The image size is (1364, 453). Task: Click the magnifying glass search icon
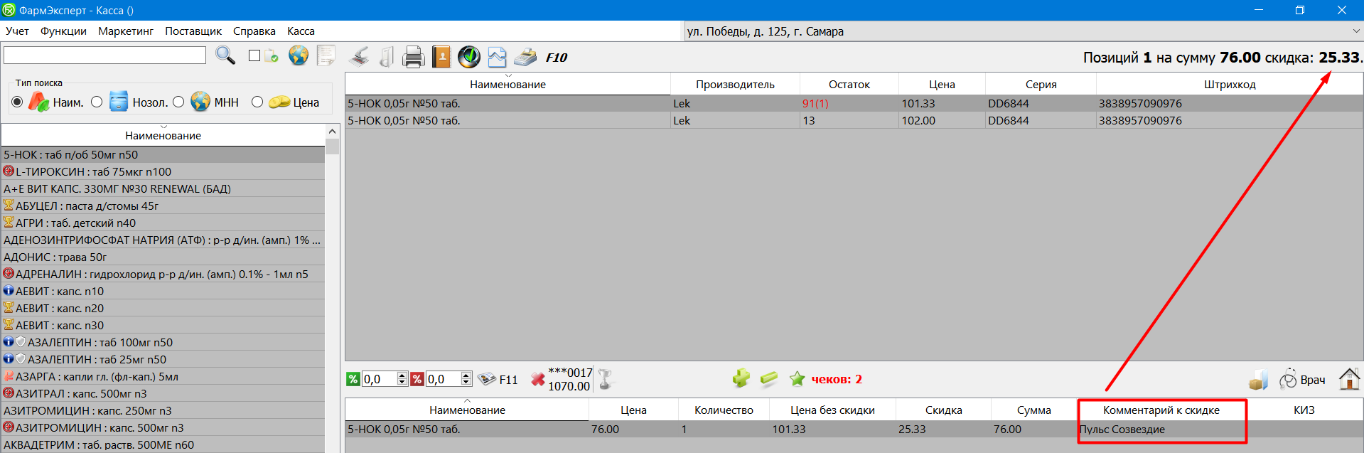(x=225, y=55)
